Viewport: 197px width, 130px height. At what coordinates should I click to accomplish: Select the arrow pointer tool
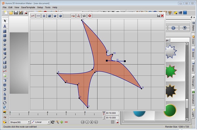pos(5,21)
